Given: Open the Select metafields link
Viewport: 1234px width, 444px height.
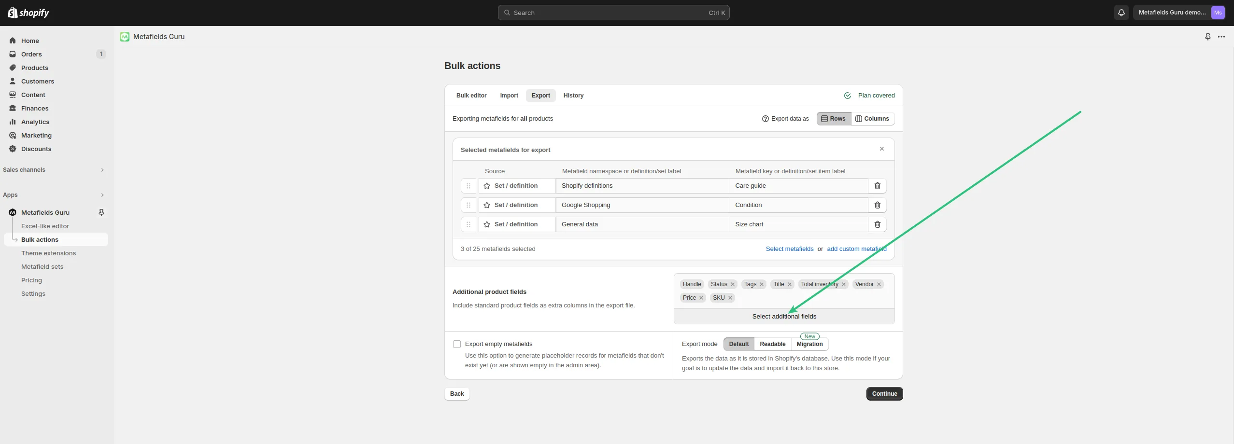Looking at the screenshot, I should point(790,249).
